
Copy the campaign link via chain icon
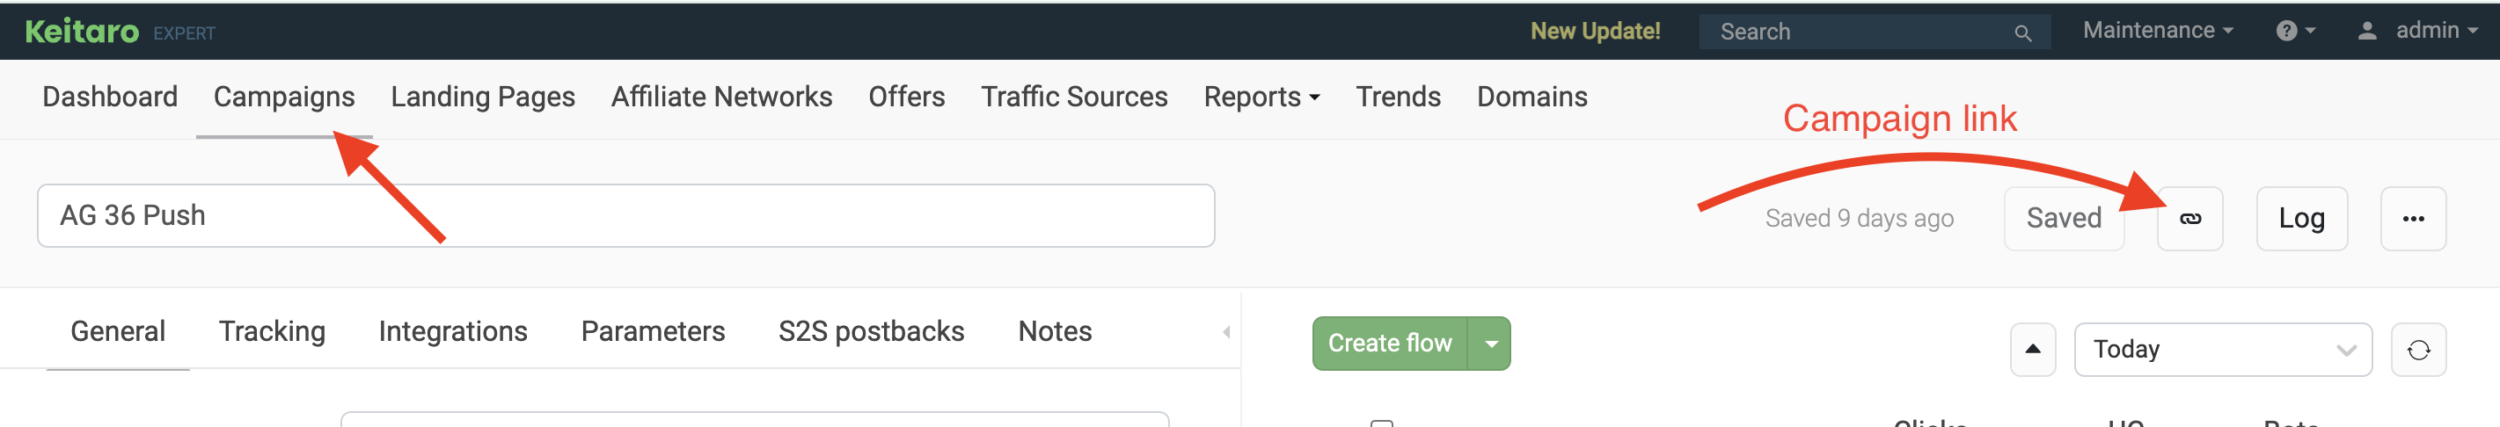pos(2189,219)
